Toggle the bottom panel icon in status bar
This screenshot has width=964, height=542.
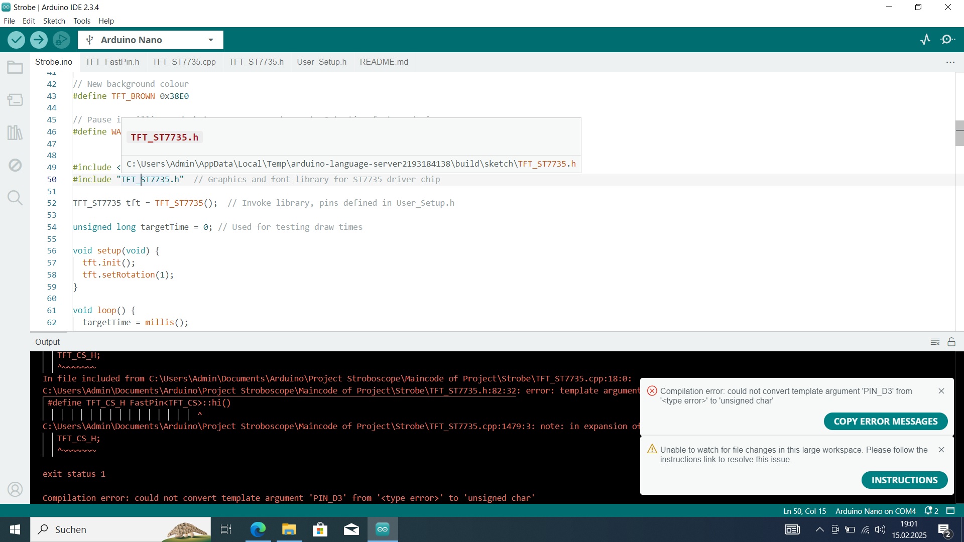click(950, 511)
